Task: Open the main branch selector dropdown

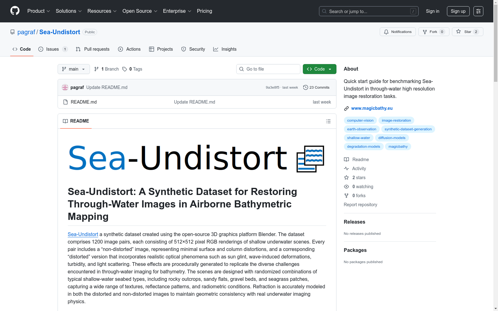Action: [74, 69]
